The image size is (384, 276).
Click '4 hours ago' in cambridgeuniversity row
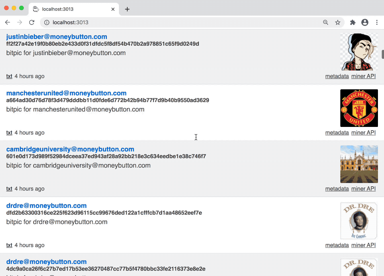[x=29, y=189]
